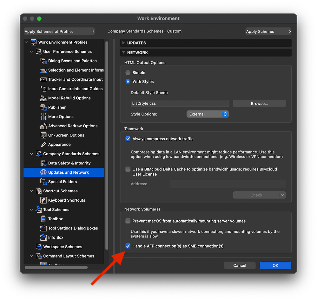317x300 pixels.
Task: Click the Cancel button
Action: pos(240,265)
